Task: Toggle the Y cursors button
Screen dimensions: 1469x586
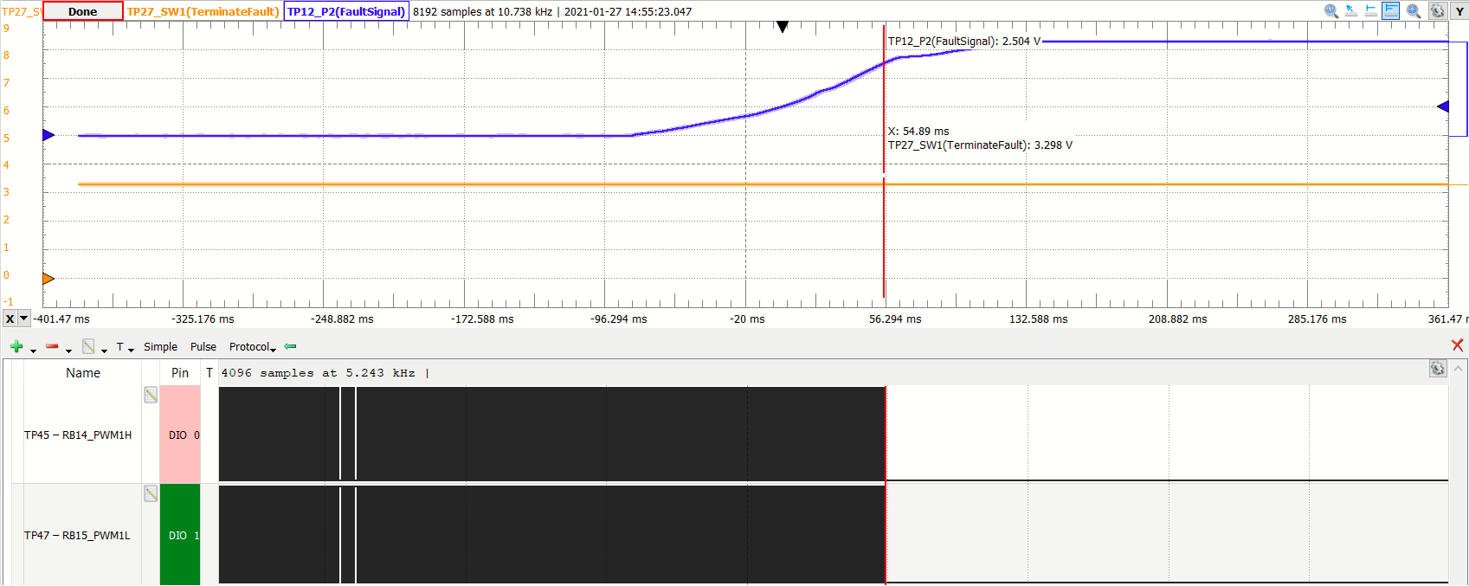Action: pyautogui.click(x=1459, y=11)
